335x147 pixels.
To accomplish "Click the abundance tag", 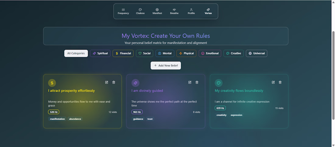I will [x=75, y=119].
